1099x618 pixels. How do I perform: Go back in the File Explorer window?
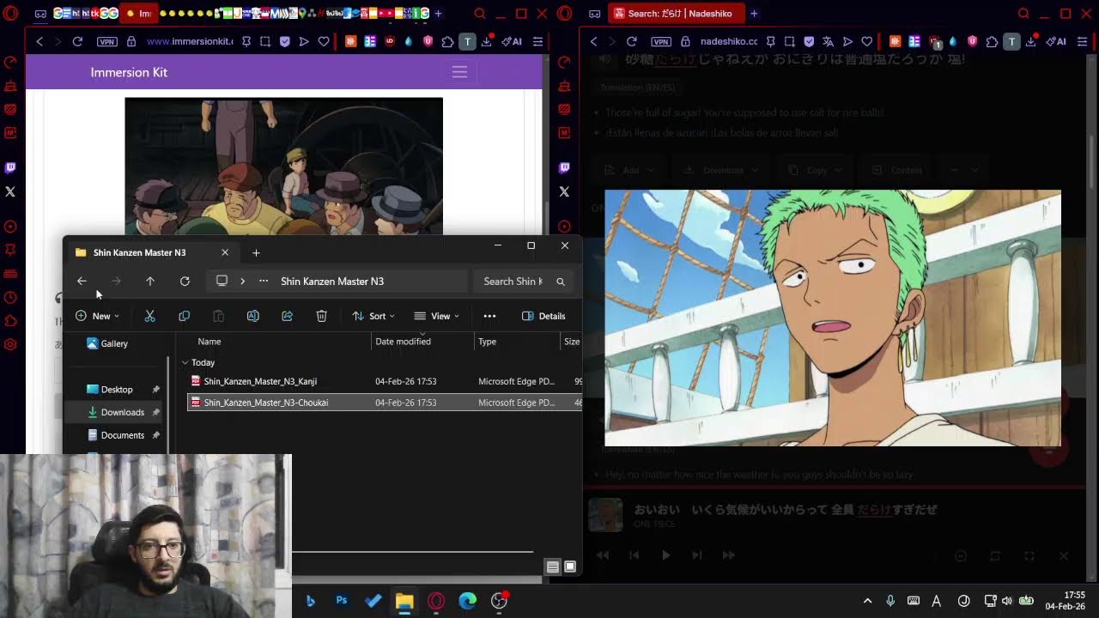click(82, 281)
